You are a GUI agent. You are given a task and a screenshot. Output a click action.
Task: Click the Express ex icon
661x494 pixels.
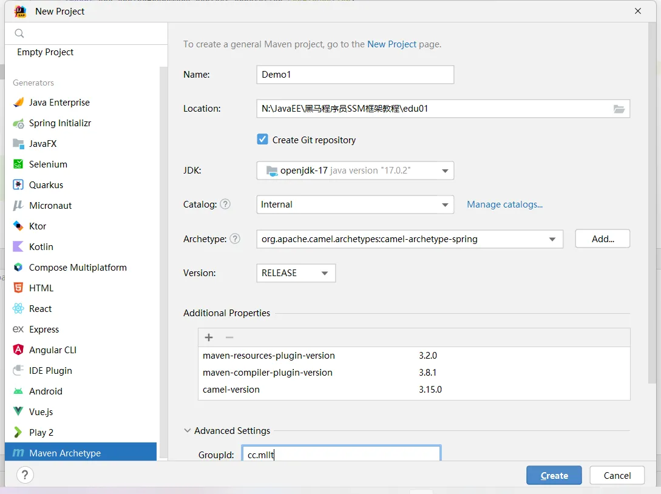(x=18, y=329)
